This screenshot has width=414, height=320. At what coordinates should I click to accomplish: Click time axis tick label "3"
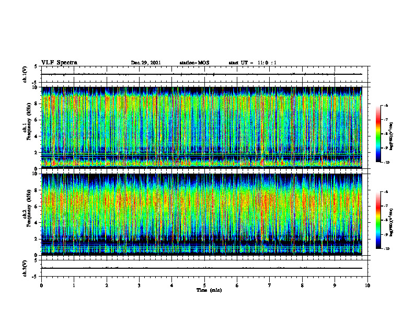(139, 285)
